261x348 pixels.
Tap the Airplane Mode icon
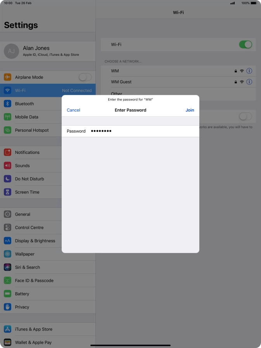tap(7, 77)
